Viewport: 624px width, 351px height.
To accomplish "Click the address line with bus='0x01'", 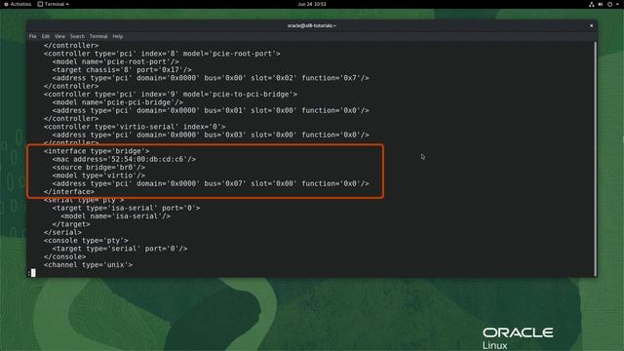I will pos(211,110).
